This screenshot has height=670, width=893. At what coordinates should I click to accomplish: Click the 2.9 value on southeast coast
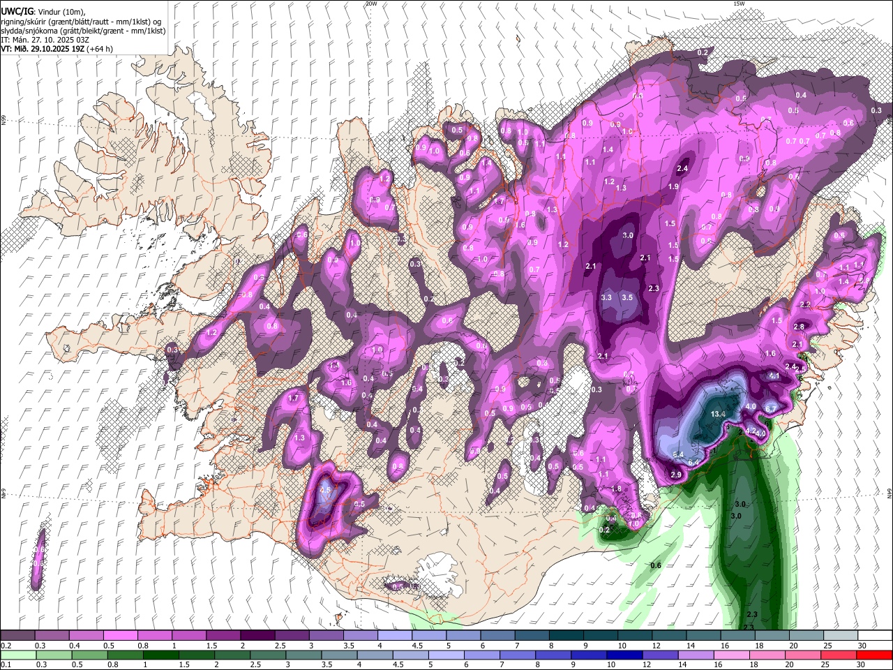[x=675, y=475]
